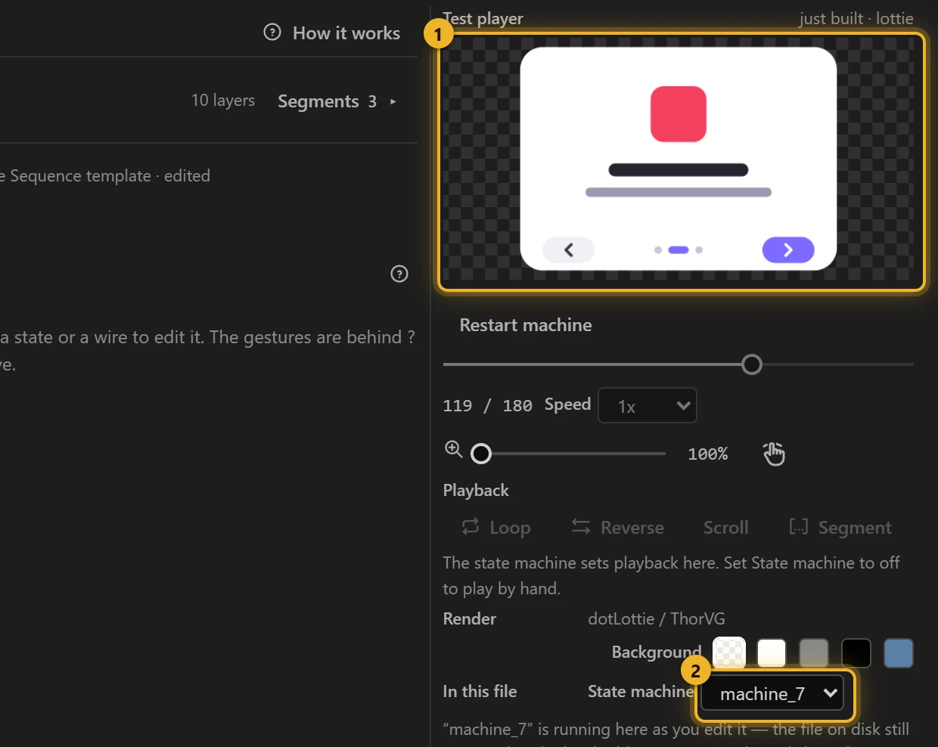Toggle the hand pan tool icon
Screen dimensions: 938x747
coord(774,454)
